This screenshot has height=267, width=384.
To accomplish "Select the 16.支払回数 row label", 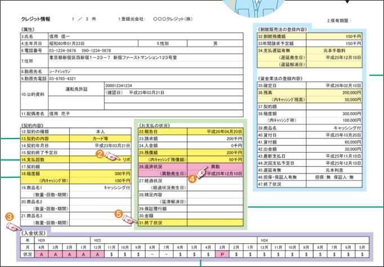I will (x=41, y=160).
